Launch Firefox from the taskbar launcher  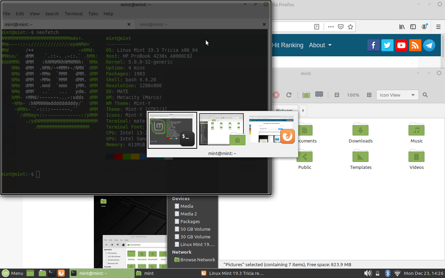tap(61, 273)
